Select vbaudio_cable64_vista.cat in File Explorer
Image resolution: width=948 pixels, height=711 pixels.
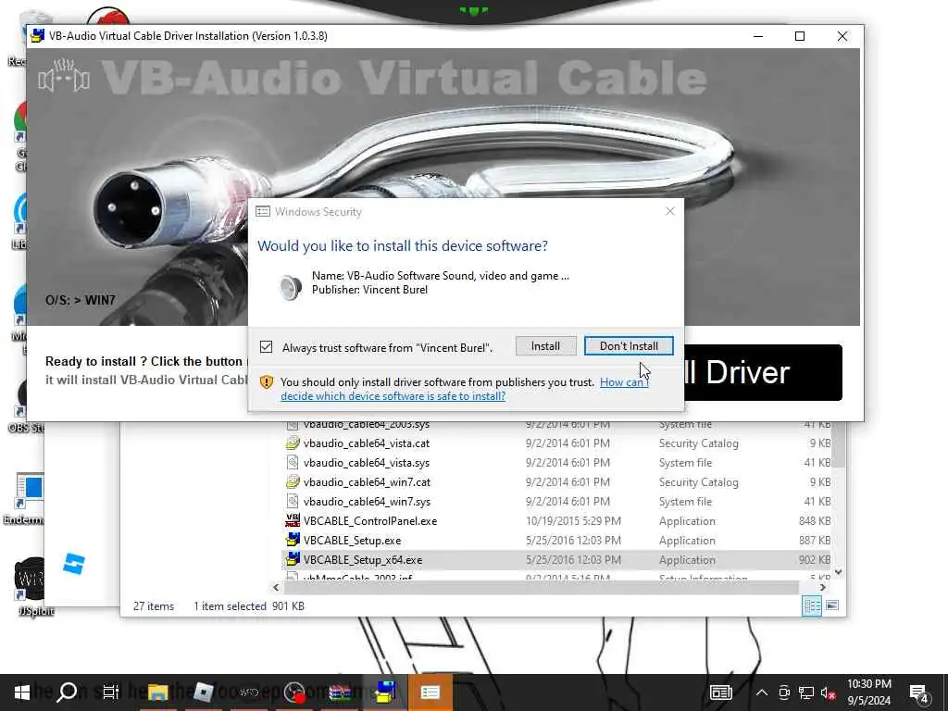pyautogui.click(x=367, y=443)
